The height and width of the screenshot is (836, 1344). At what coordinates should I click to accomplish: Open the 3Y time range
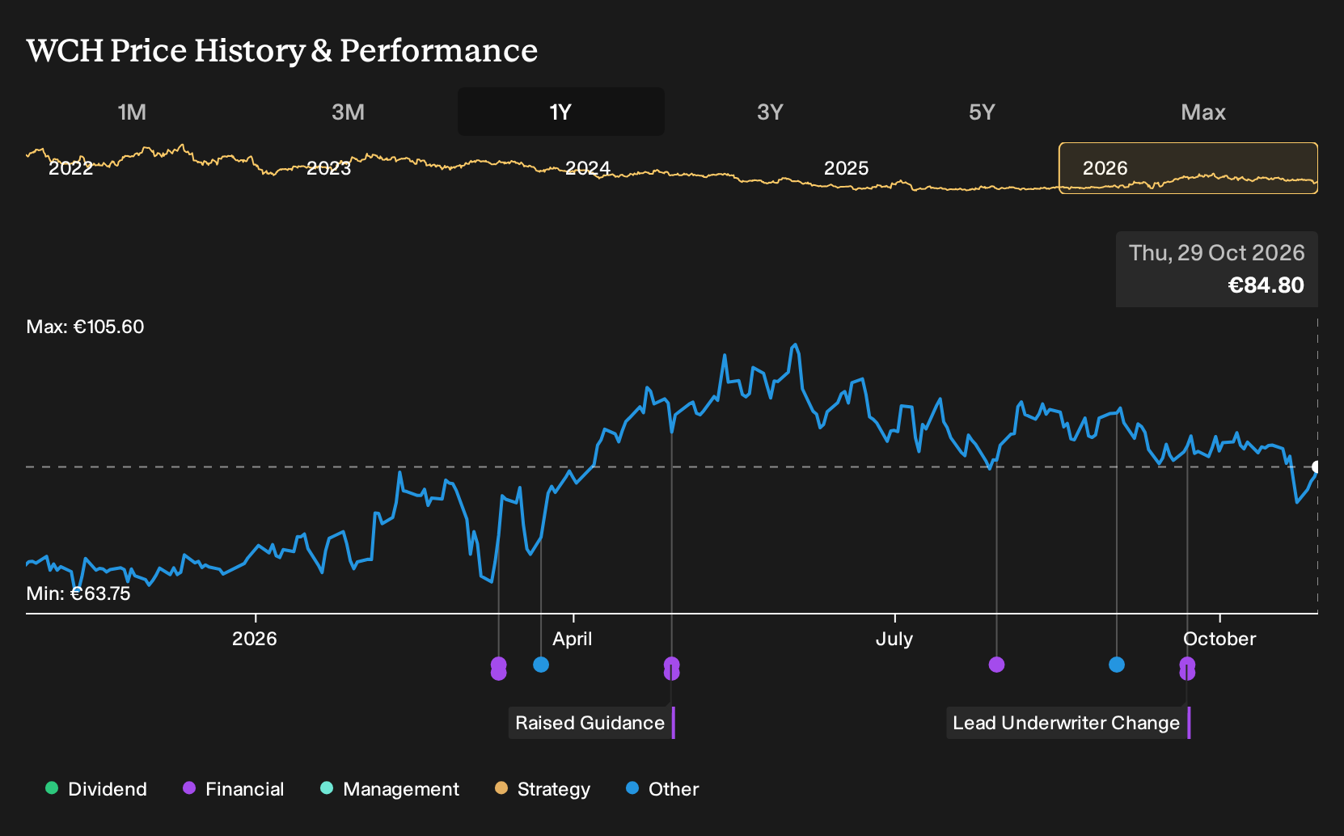[x=770, y=112]
